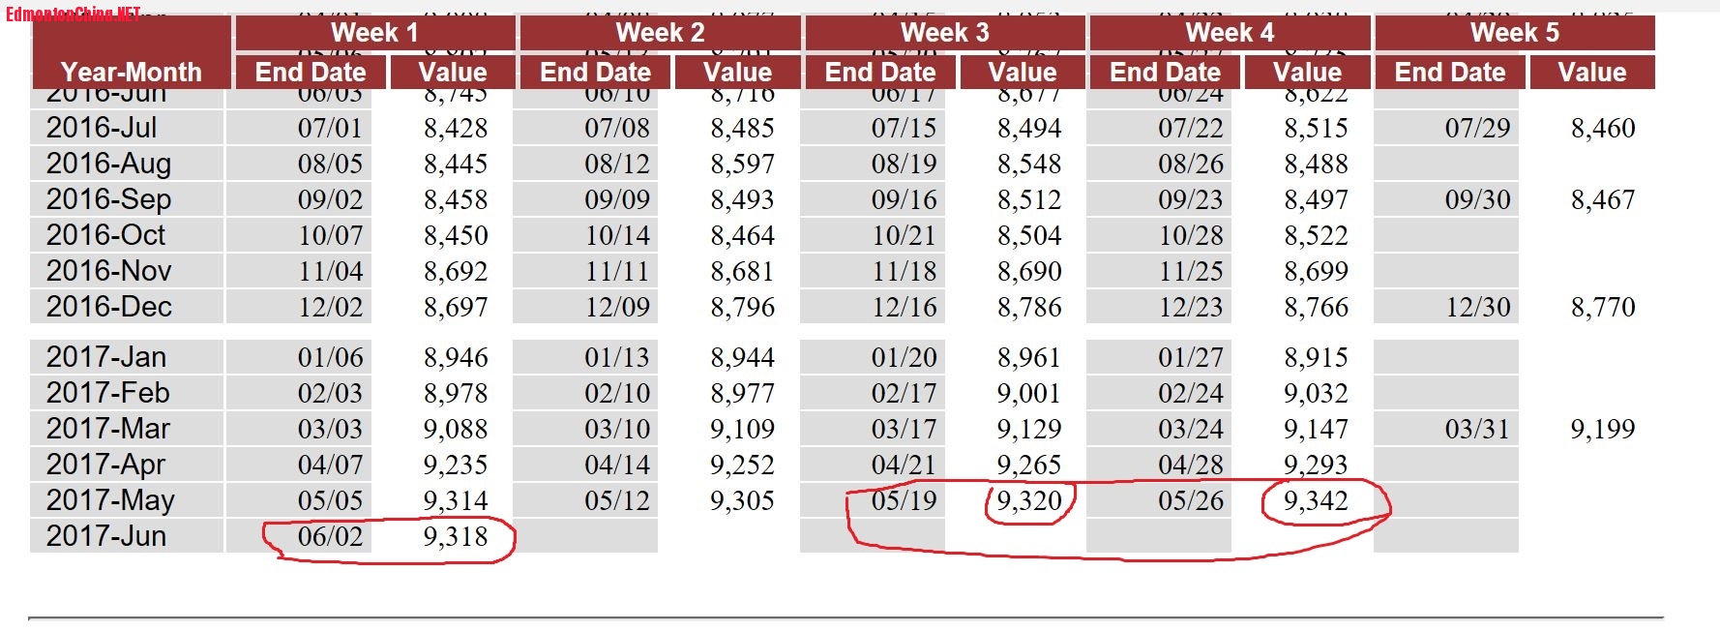
Task: Select the circled 9,342 value
Action: pos(1316,500)
